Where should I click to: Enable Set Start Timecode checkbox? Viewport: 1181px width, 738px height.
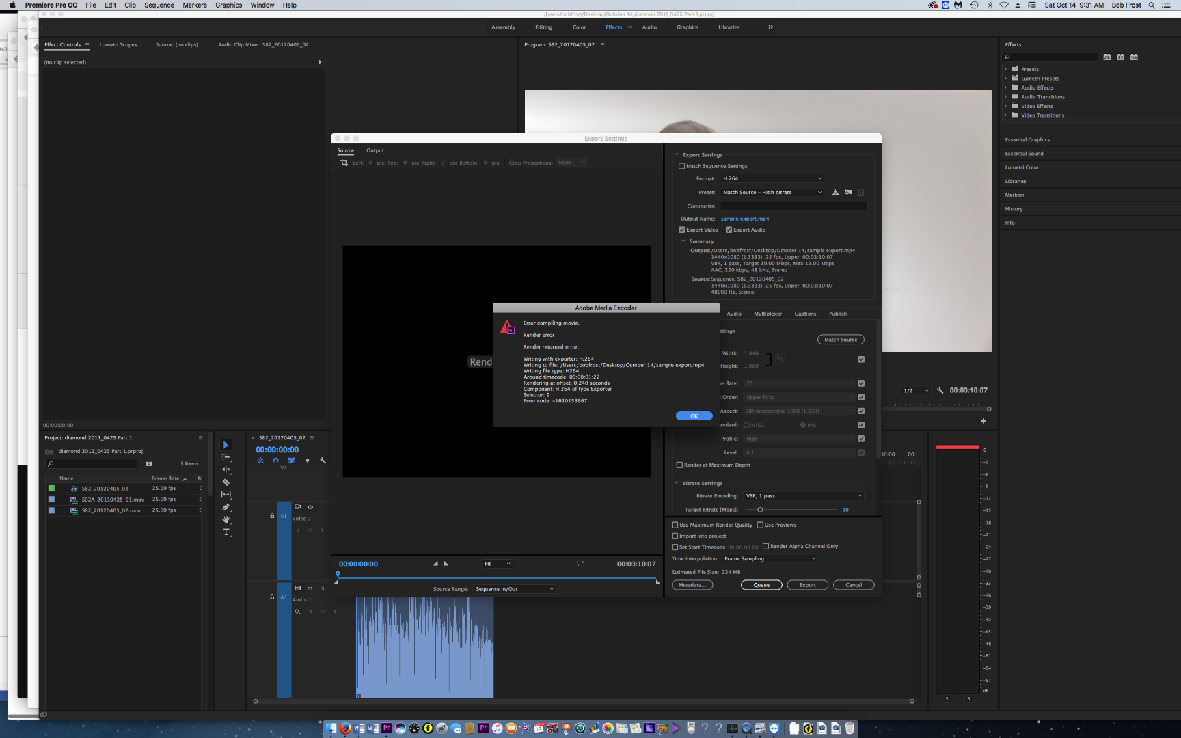point(675,547)
